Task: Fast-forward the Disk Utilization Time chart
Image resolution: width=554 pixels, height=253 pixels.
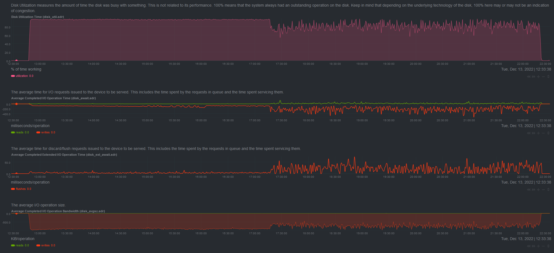Action: click(x=534, y=77)
